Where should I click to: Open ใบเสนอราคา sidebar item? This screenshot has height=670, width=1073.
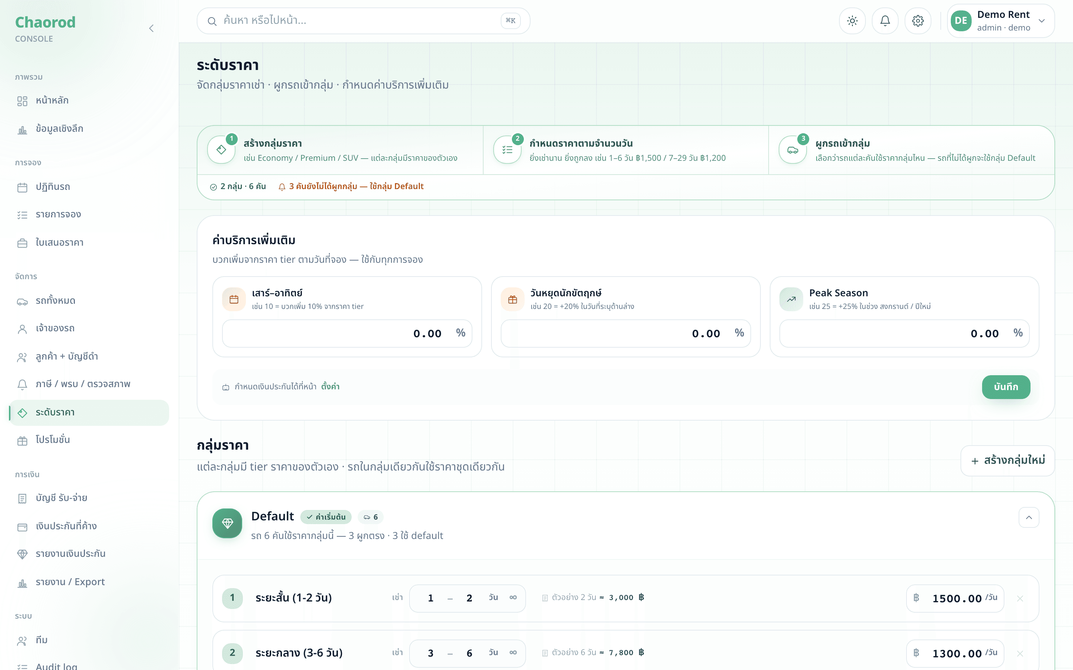pyautogui.click(x=89, y=243)
